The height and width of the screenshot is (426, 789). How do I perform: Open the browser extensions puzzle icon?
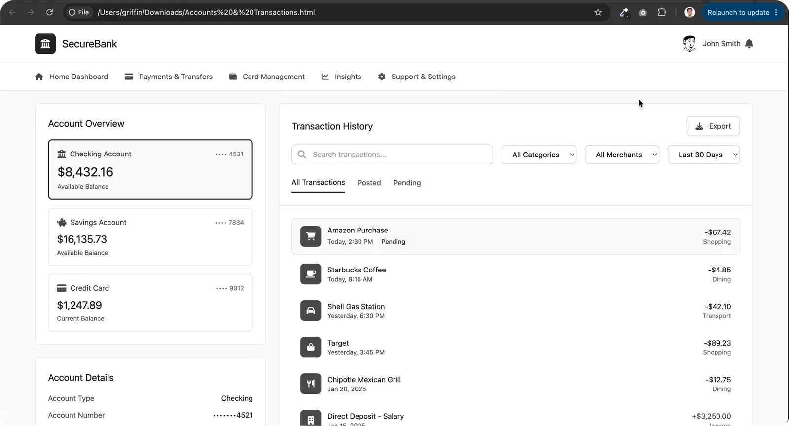[x=662, y=12]
